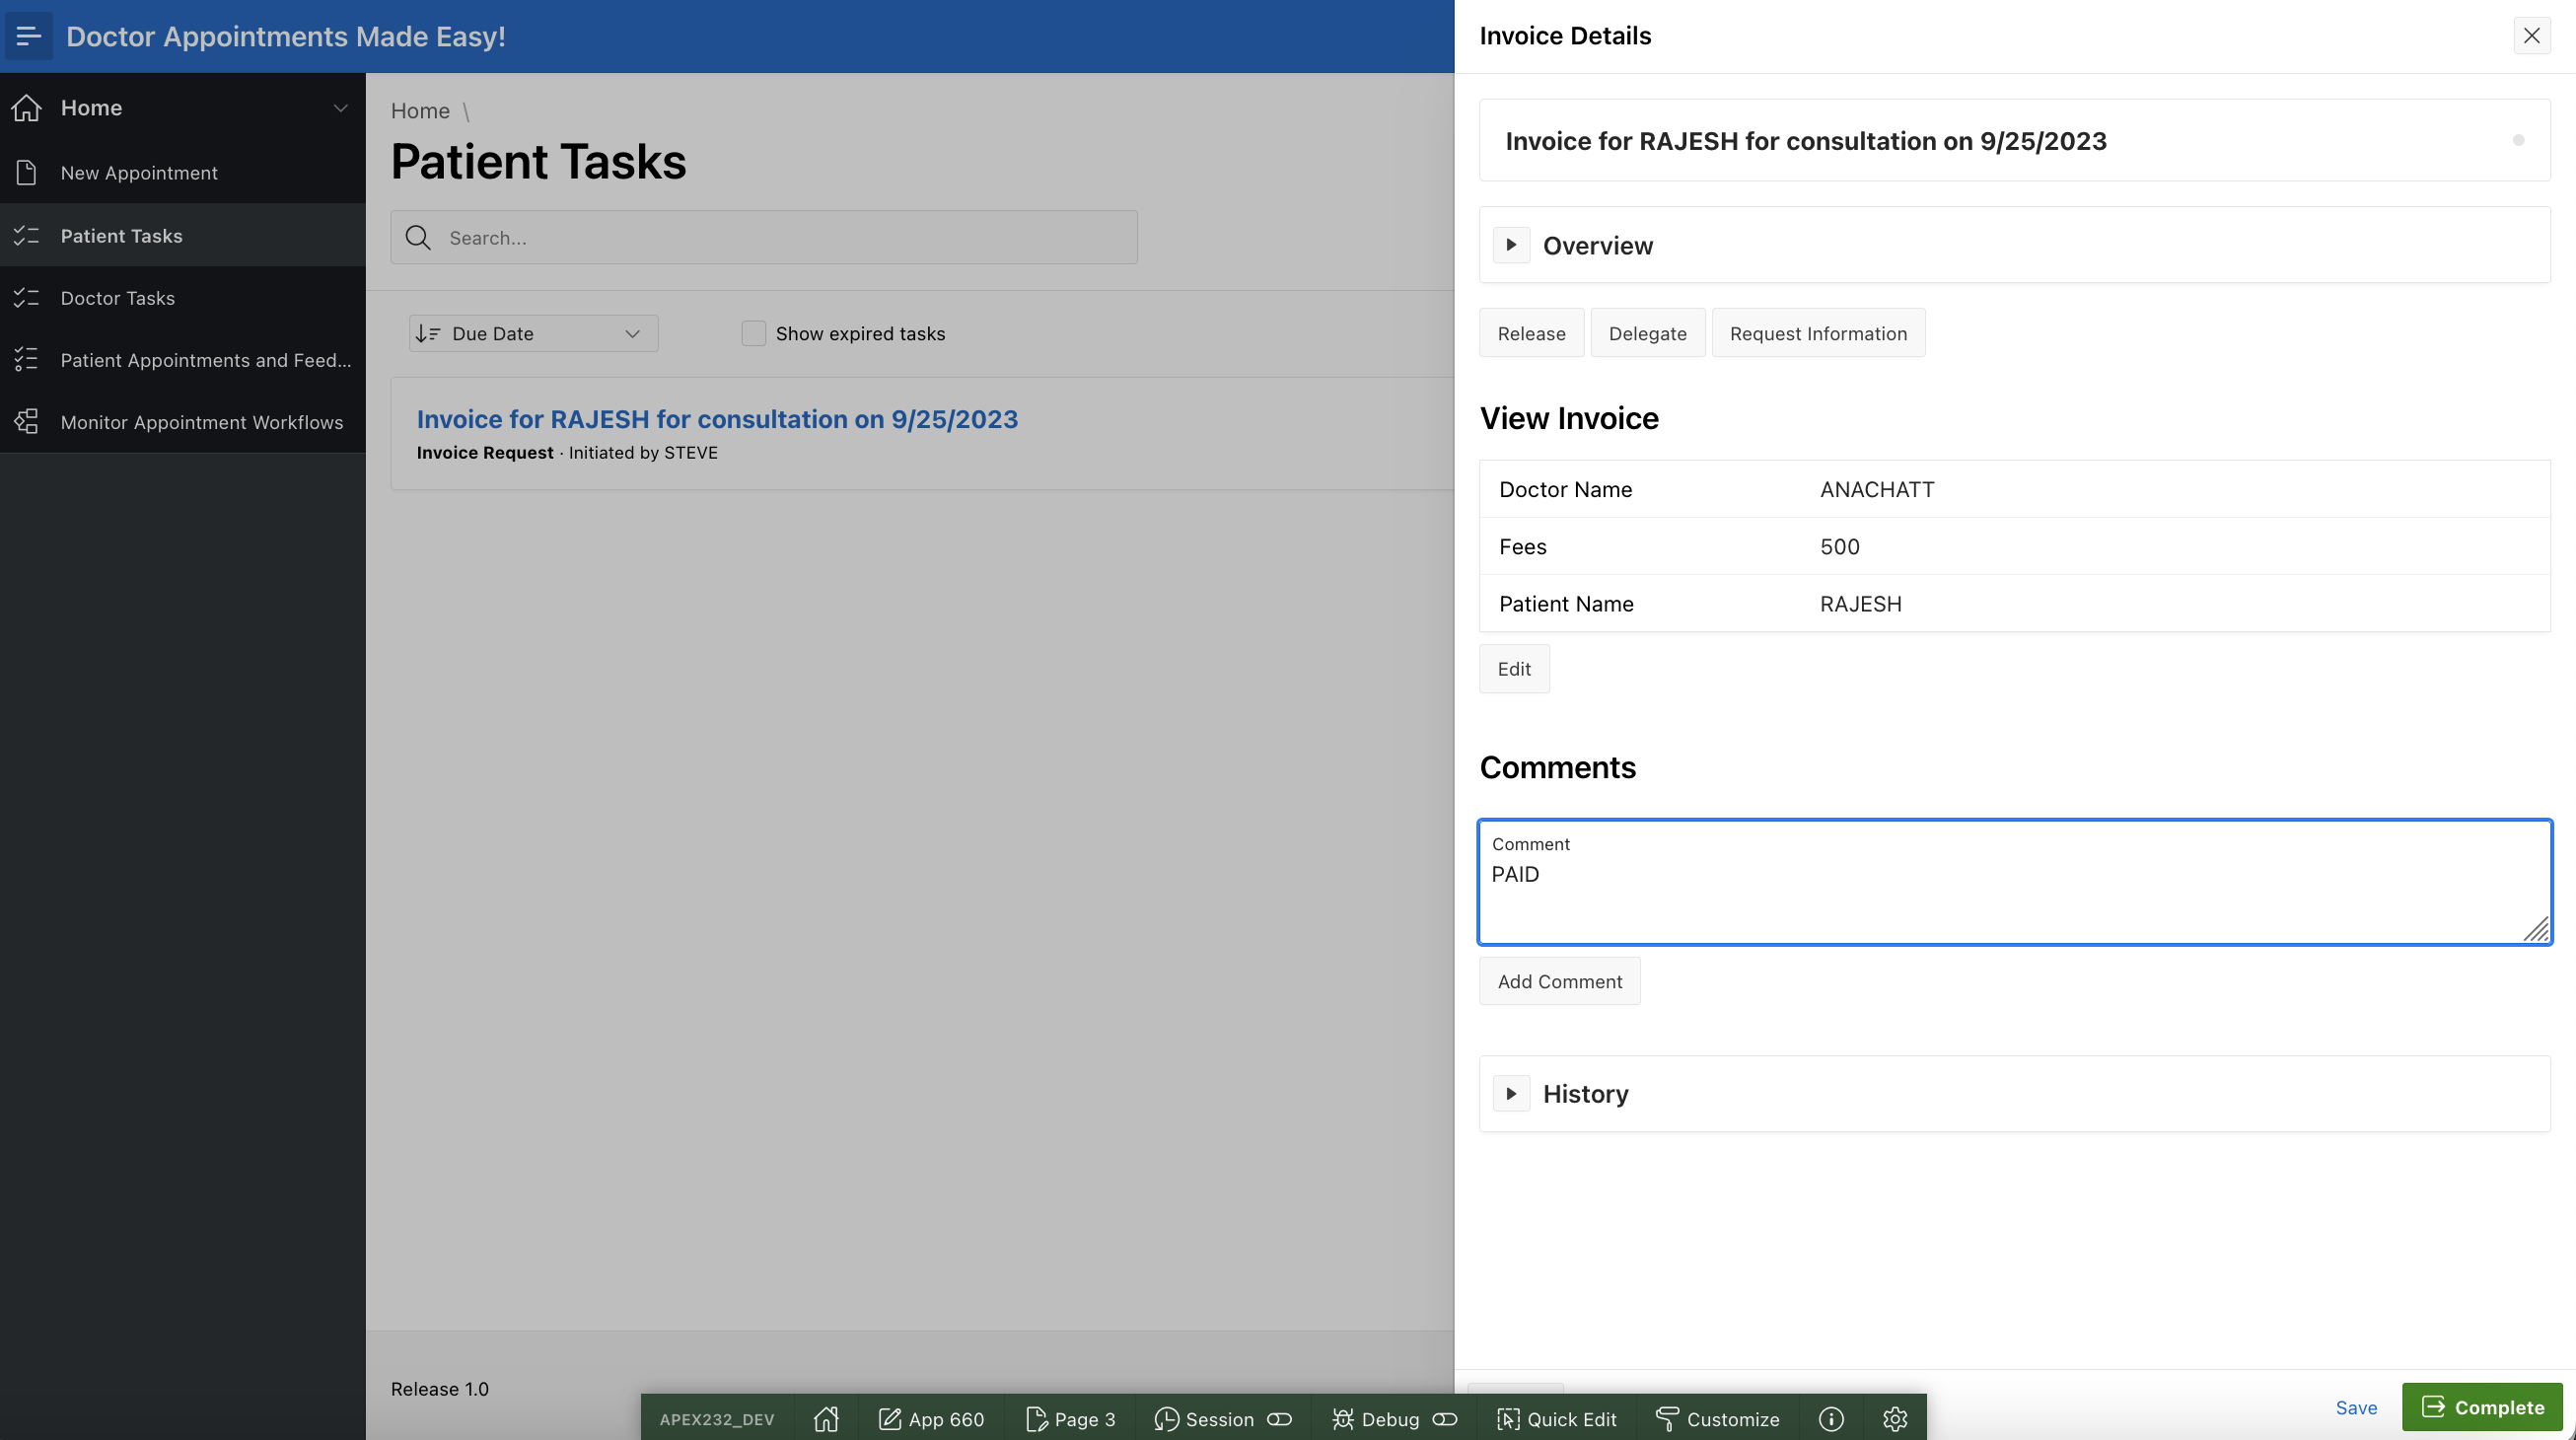
Task: Expand the Overview section
Action: click(x=1511, y=245)
